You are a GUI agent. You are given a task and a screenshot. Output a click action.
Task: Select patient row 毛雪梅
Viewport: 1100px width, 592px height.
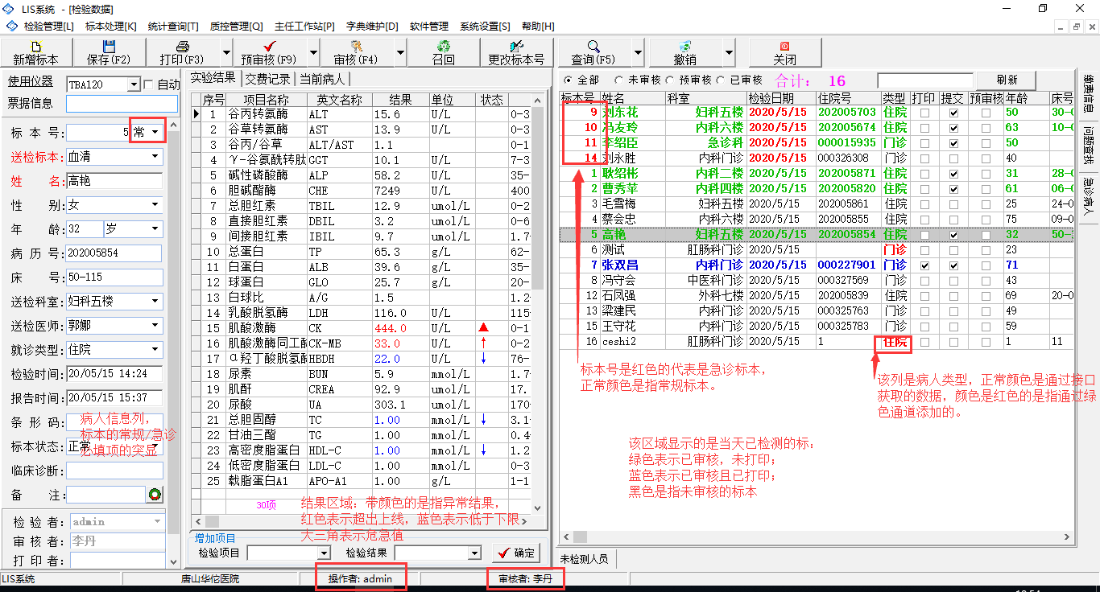click(817, 204)
